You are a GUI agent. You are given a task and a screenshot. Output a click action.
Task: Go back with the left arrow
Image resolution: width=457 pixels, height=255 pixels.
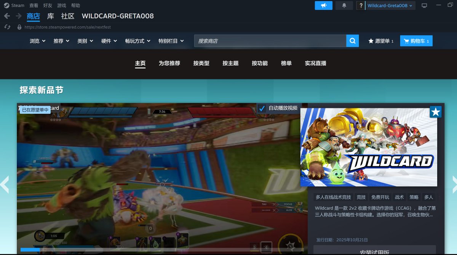pyautogui.click(x=7, y=16)
